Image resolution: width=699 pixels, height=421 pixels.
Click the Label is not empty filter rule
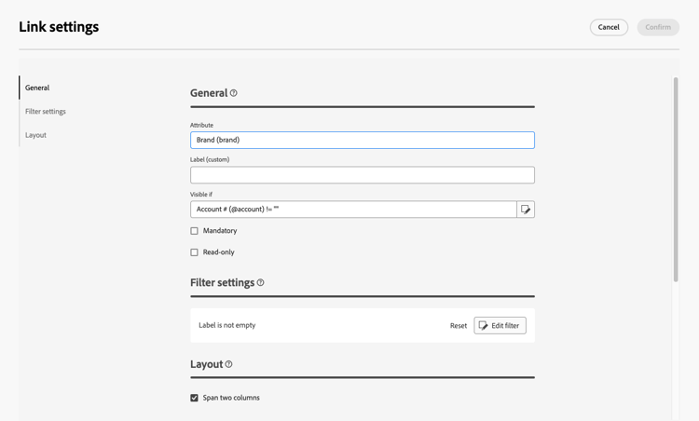tap(227, 326)
